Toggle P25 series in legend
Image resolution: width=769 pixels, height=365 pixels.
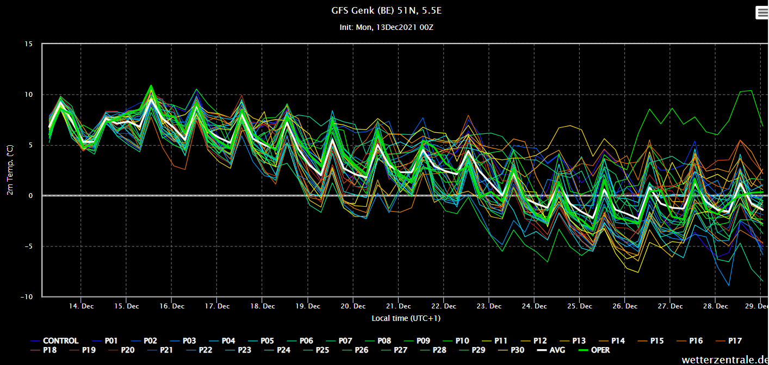315,350
